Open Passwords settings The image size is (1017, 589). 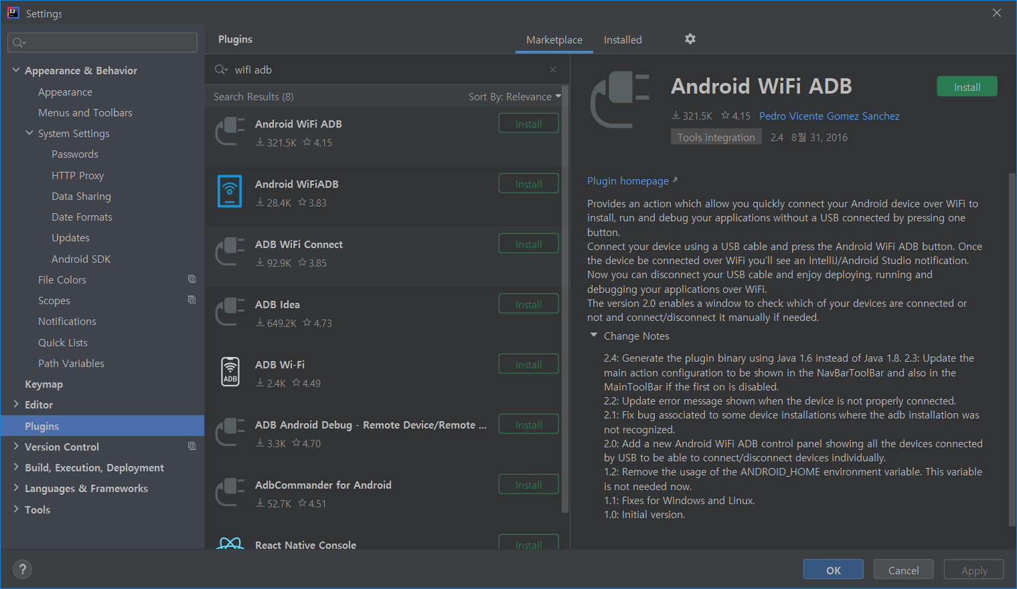(x=75, y=154)
